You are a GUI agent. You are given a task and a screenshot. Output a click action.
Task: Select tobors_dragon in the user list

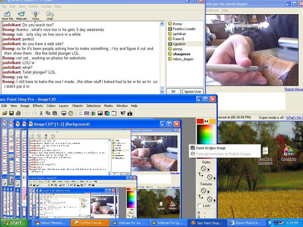click(x=181, y=59)
